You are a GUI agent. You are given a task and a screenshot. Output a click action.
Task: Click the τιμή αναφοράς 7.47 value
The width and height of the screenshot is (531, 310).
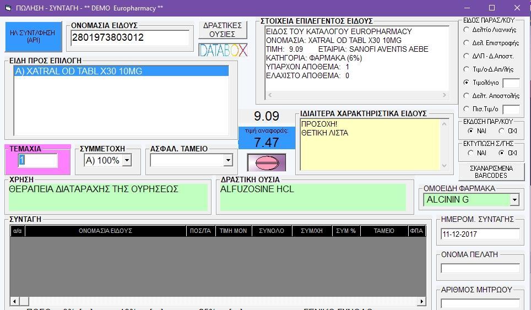267,143
